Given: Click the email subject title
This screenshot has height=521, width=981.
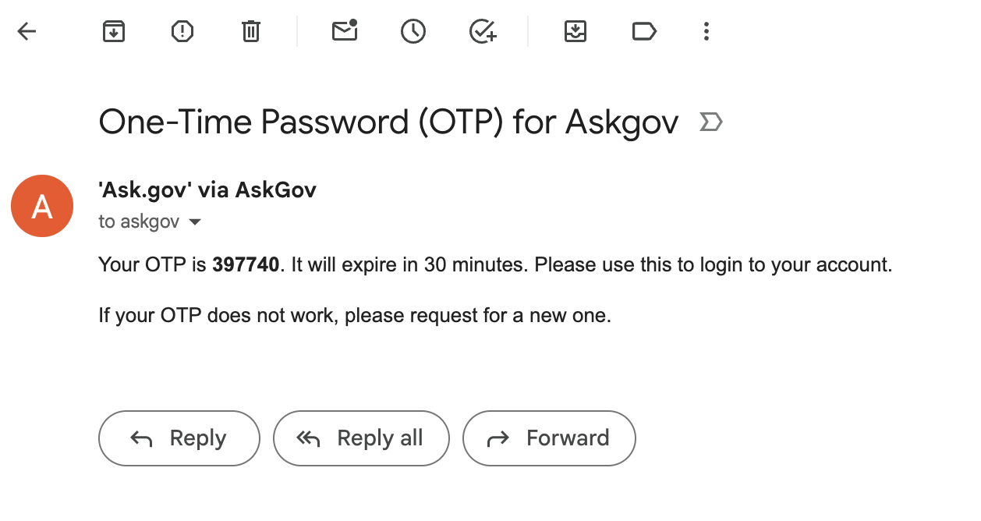Looking at the screenshot, I should coord(388,122).
